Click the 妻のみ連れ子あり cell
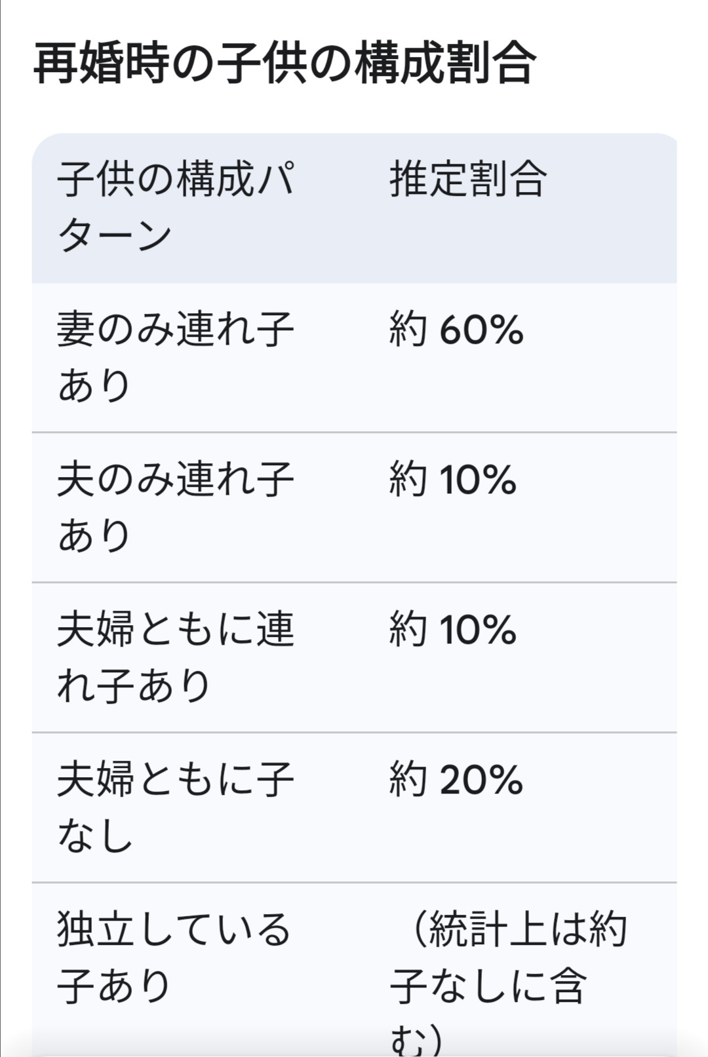Image resolution: width=708 pixels, height=1057 pixels. [x=176, y=357]
